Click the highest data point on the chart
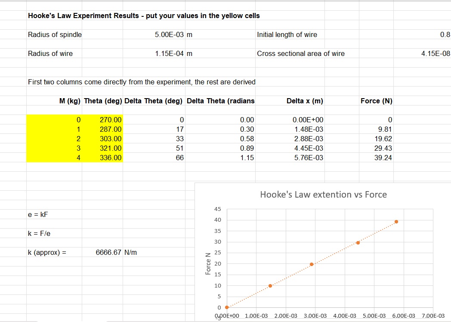The image size is (451, 322). (x=396, y=222)
